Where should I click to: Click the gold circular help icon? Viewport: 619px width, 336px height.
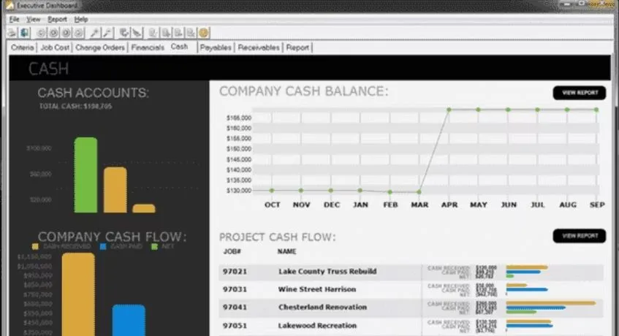(x=204, y=33)
